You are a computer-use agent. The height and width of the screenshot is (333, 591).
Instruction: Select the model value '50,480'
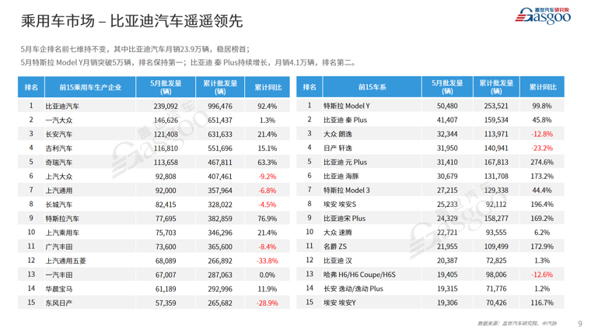[x=447, y=106]
